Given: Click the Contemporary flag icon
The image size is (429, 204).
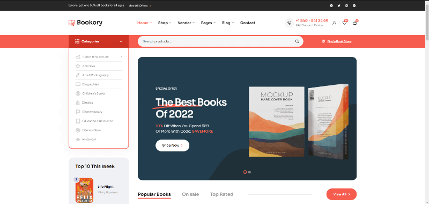Looking at the screenshot, I should click(x=78, y=112).
